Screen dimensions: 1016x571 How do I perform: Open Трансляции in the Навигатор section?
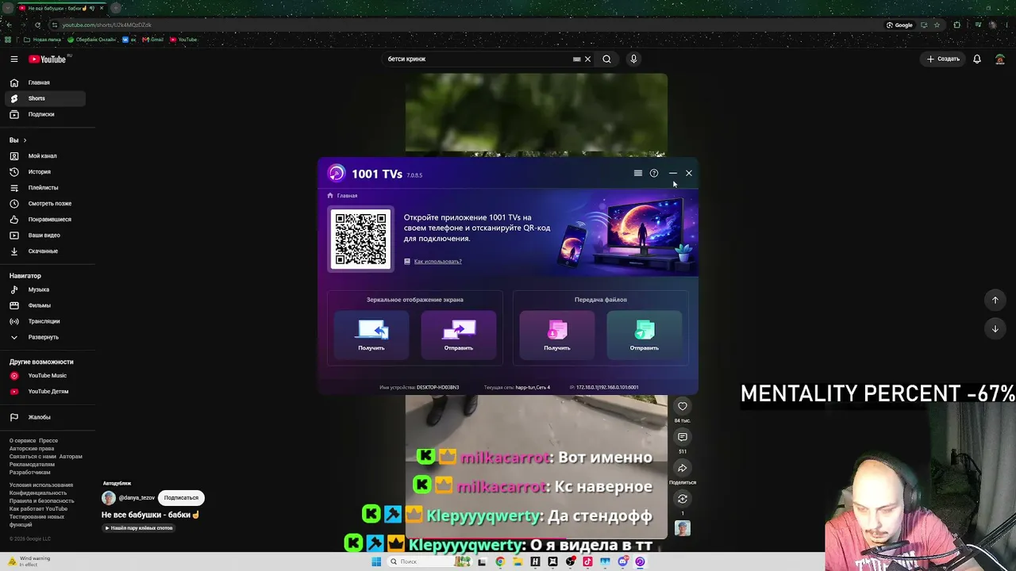(44, 321)
